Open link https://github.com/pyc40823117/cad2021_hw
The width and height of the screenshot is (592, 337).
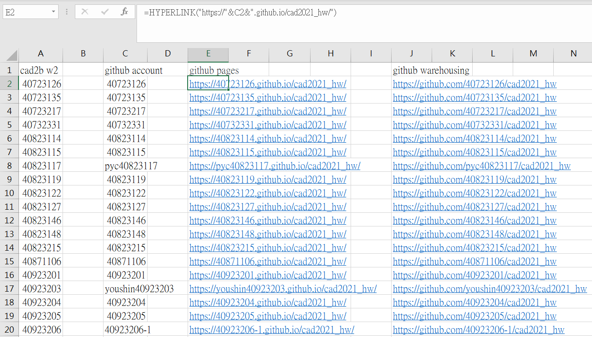482,166
